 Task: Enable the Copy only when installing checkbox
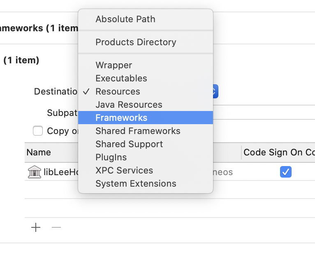coord(38,131)
